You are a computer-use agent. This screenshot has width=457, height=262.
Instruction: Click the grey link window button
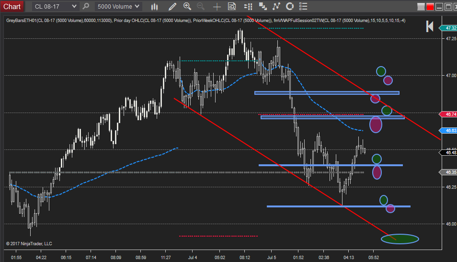point(421,7)
